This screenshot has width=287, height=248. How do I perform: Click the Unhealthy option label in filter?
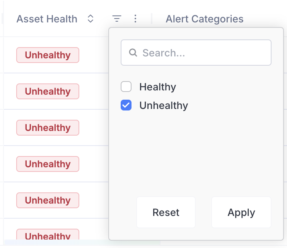164,105
